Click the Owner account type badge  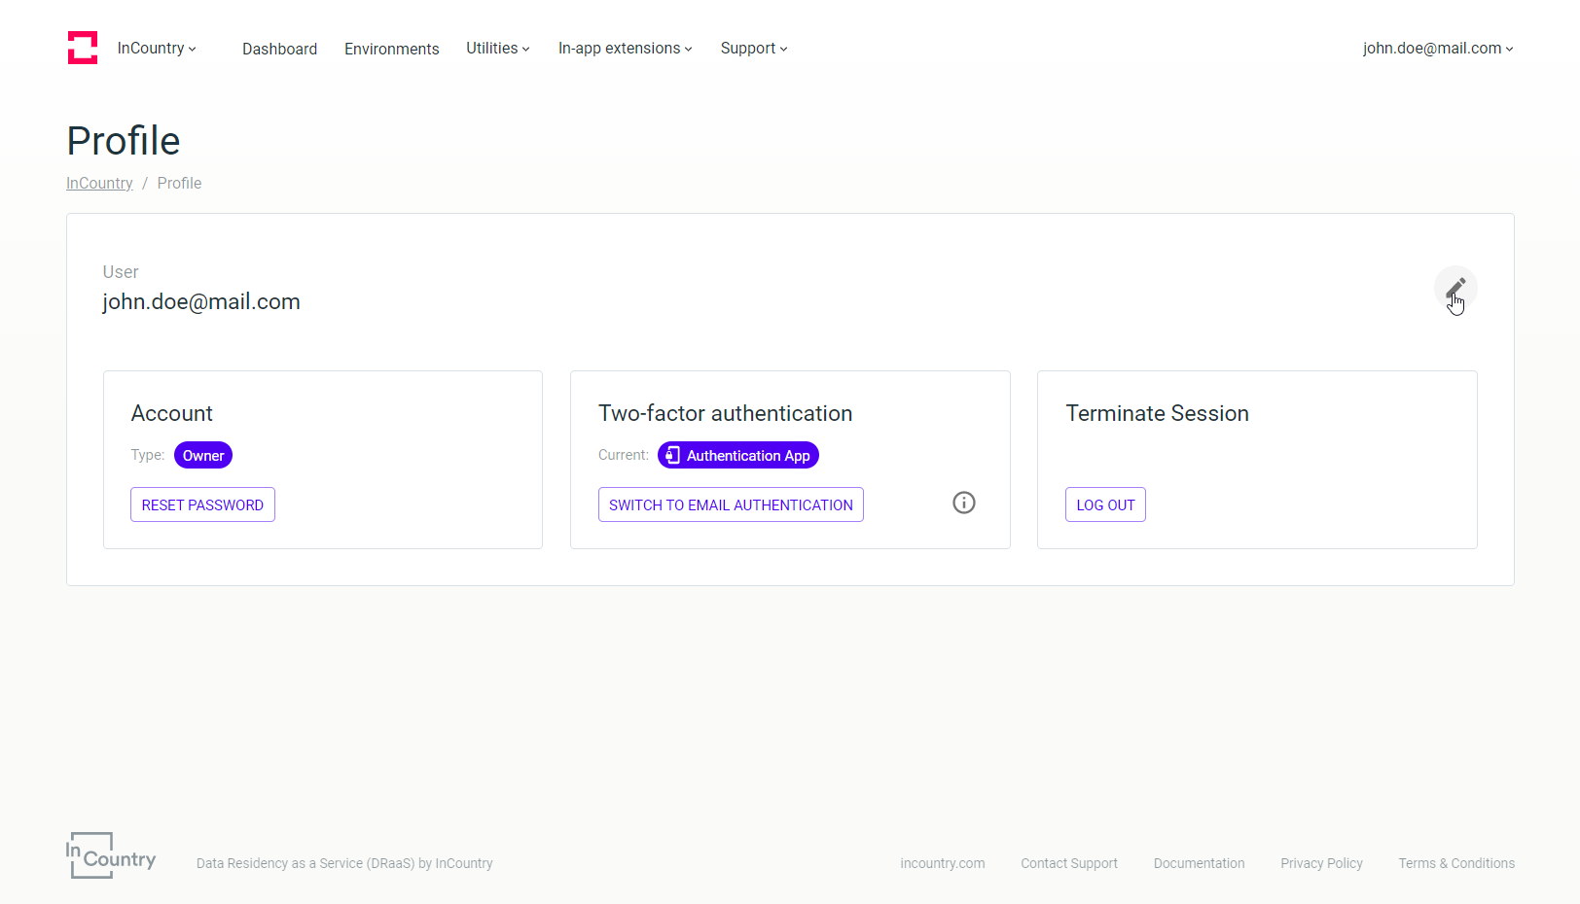(203, 455)
